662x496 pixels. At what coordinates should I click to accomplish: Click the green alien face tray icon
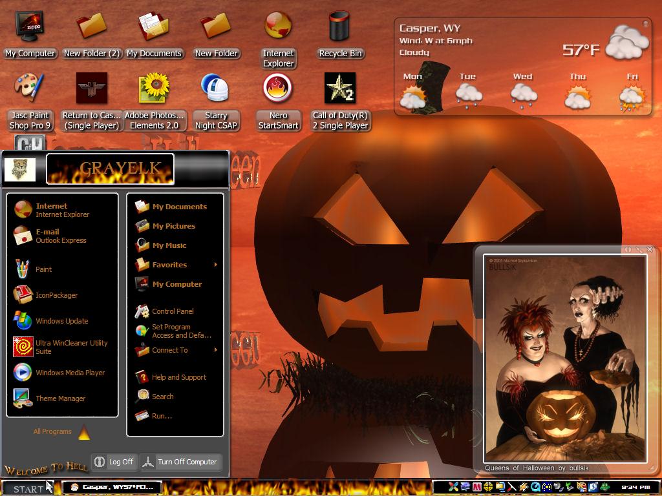click(605, 487)
